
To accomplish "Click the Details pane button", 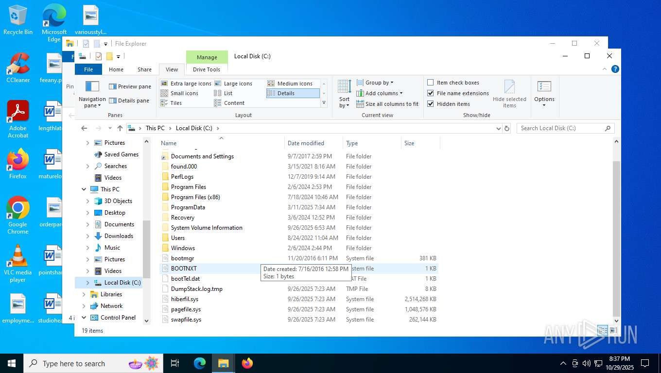I will click(129, 101).
